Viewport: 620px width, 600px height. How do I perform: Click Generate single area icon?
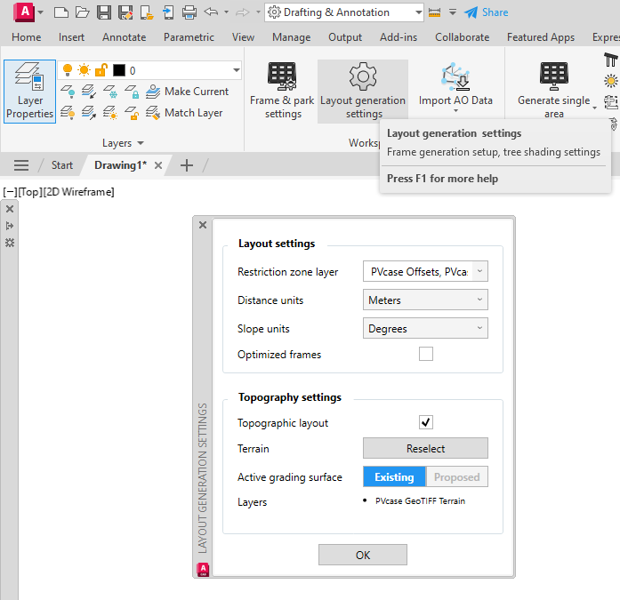pyautogui.click(x=553, y=78)
